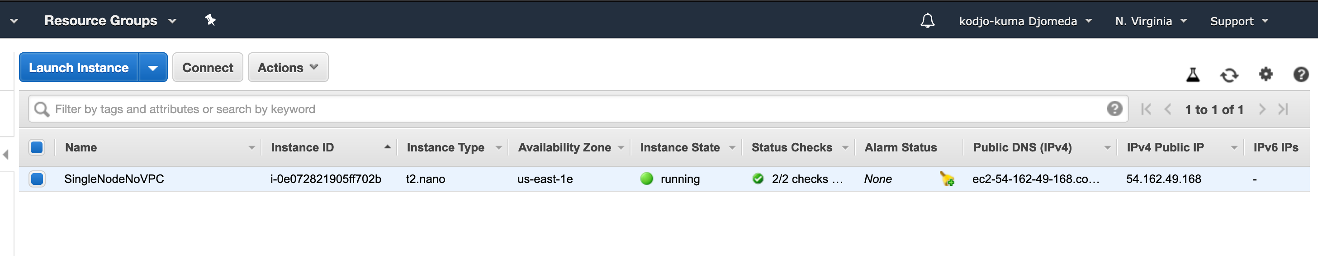Collapse the left navigation pane arrow
Viewport: 1318px width, 256px height.
tap(5, 154)
